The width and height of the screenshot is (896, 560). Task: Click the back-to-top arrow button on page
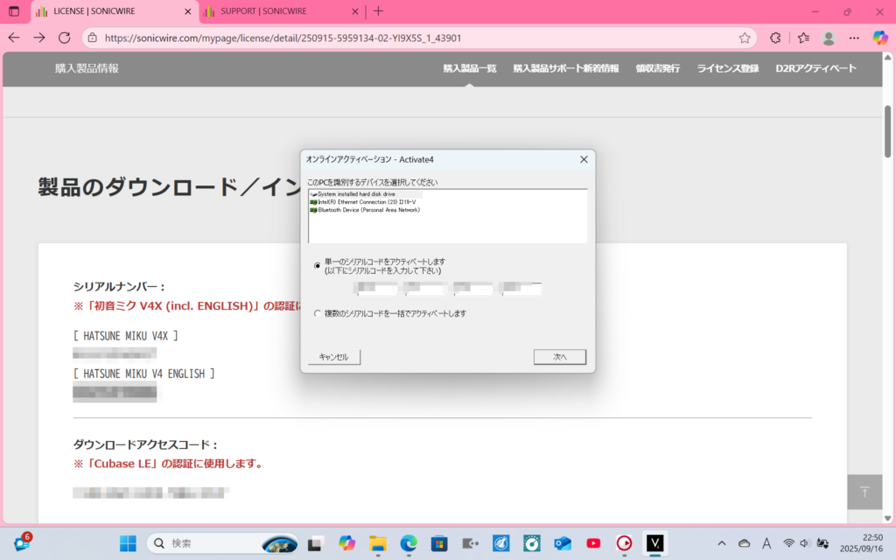[864, 492]
